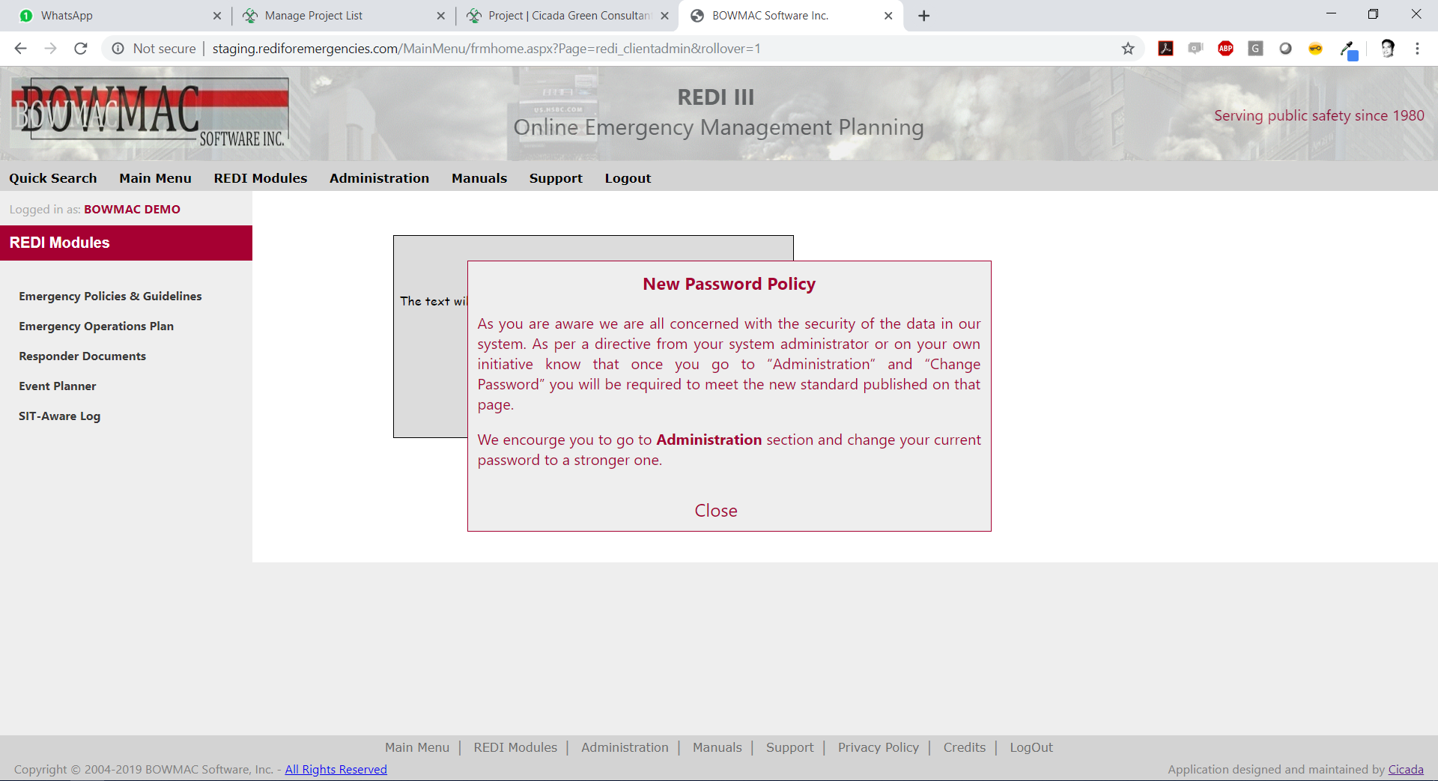Click the REDI Modules sidebar header
This screenshot has width=1438, height=781.
point(126,243)
